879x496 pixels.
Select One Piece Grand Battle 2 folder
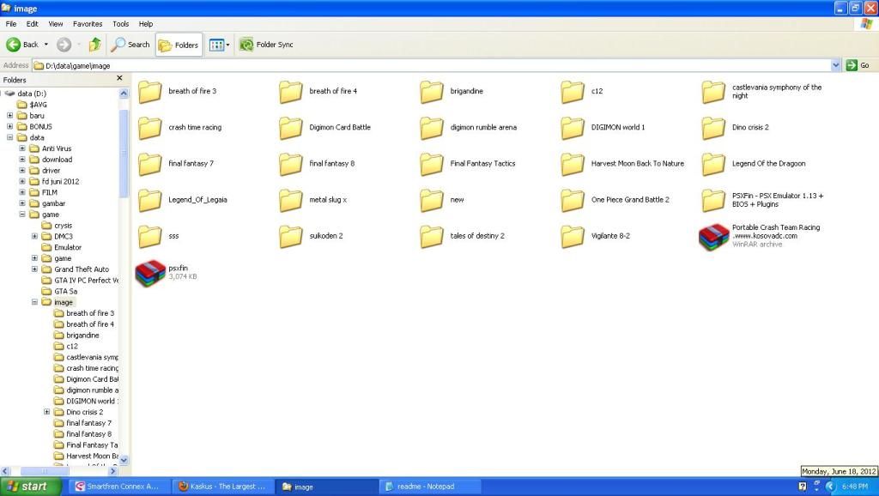[615, 200]
